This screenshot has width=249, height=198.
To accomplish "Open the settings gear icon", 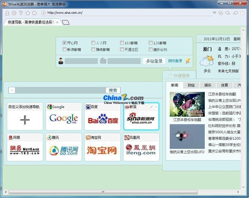I will pyautogui.click(x=14, y=13).
